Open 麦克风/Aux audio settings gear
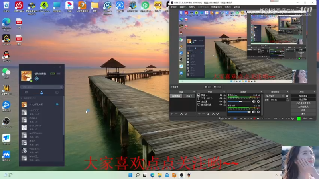The height and width of the screenshot is (179, 319). (x=258, y=101)
